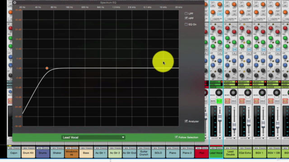Image resolution: width=289 pixels, height=162 pixels.
Task: Click the green HMF gain knob on Lead Vocal
Action: (x=213, y=38)
